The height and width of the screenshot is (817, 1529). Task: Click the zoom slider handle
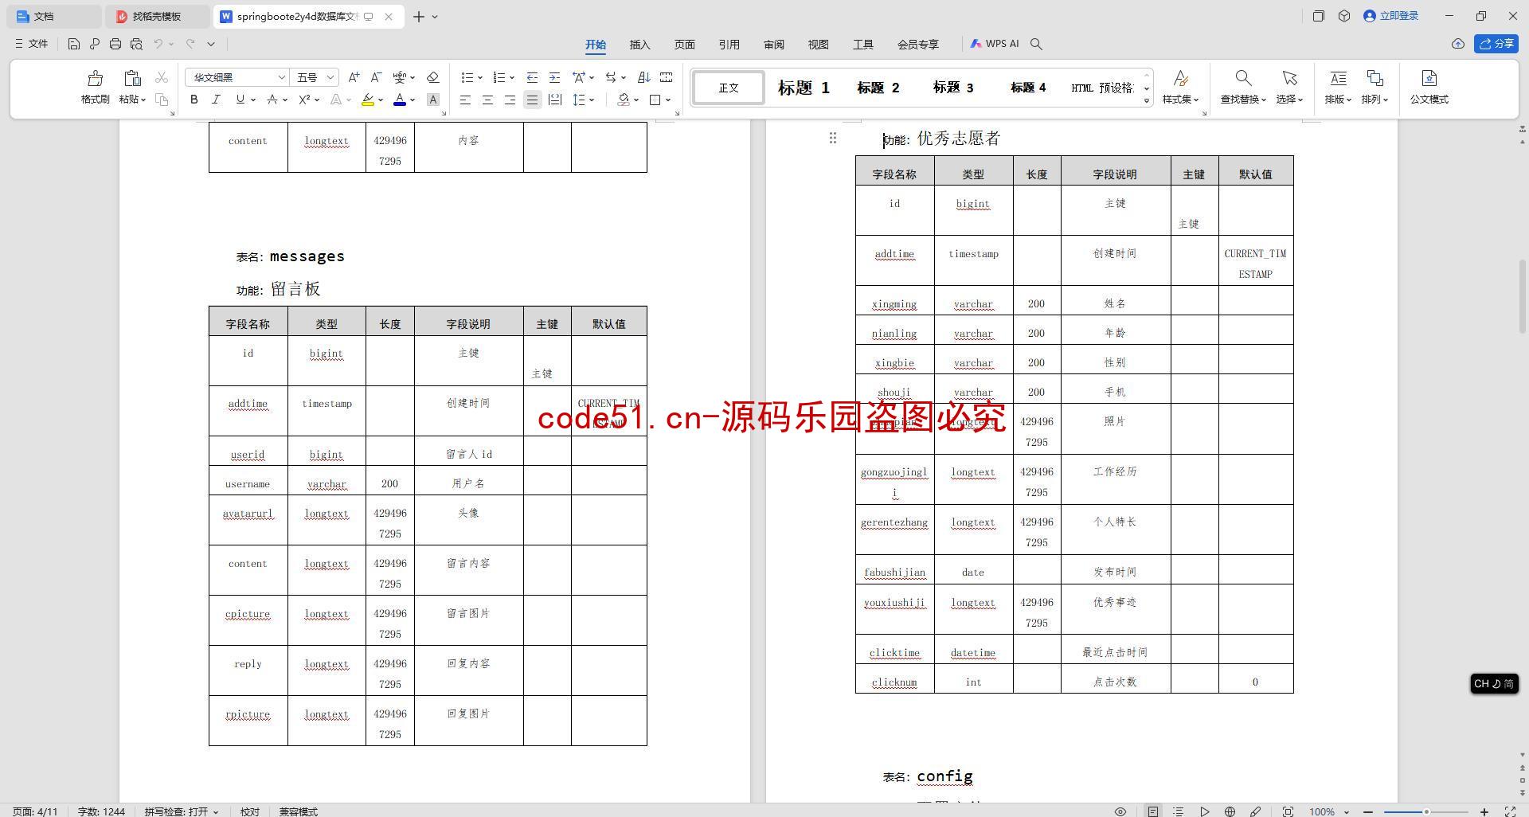(1426, 811)
